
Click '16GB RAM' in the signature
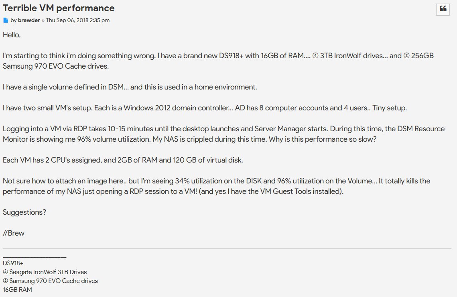pyautogui.click(x=17, y=289)
